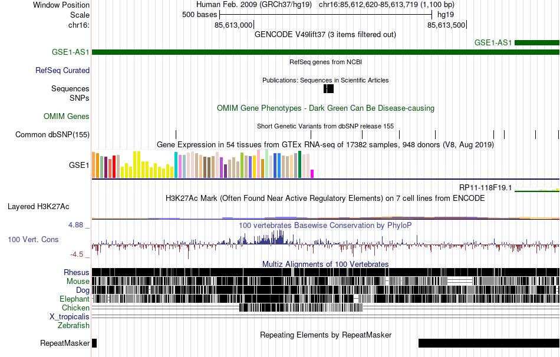This screenshot has width=560, height=357.
Task: Click the black publication sequence item
Action: [x=328, y=88]
